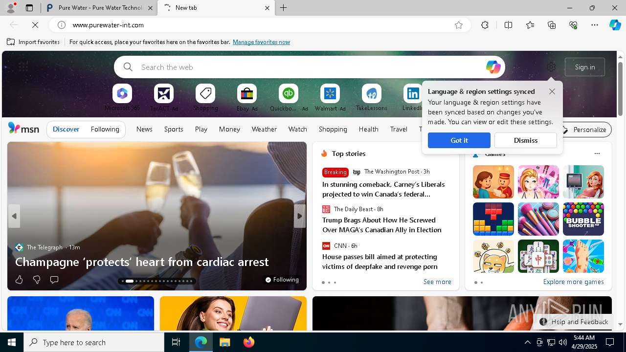The height and width of the screenshot is (352, 626).
Task: Open the TakeLessons quick link
Action: [x=372, y=98]
